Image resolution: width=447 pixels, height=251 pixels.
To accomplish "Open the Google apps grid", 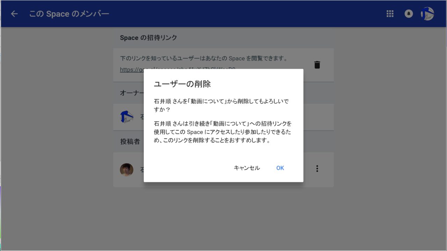I will click(390, 14).
